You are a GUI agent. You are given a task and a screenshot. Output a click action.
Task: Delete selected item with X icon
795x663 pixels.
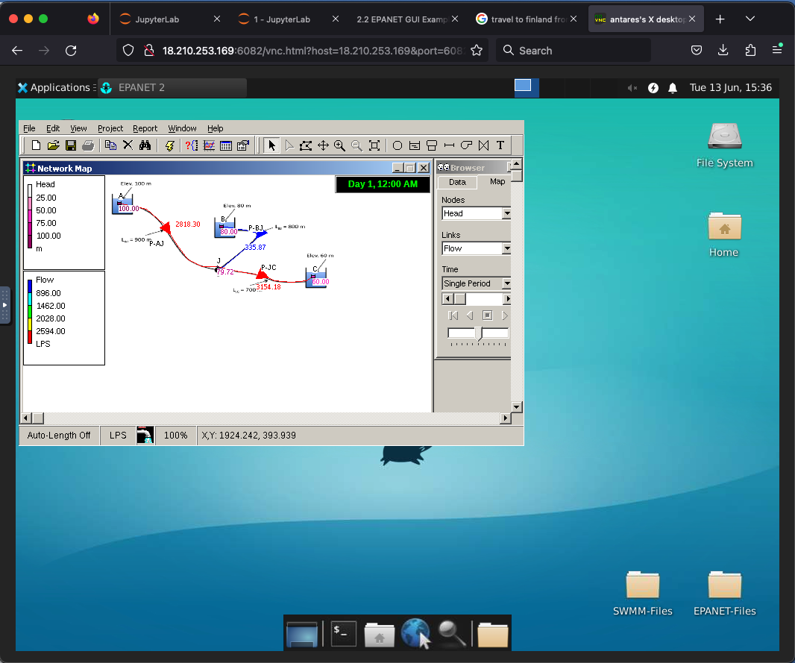point(128,145)
